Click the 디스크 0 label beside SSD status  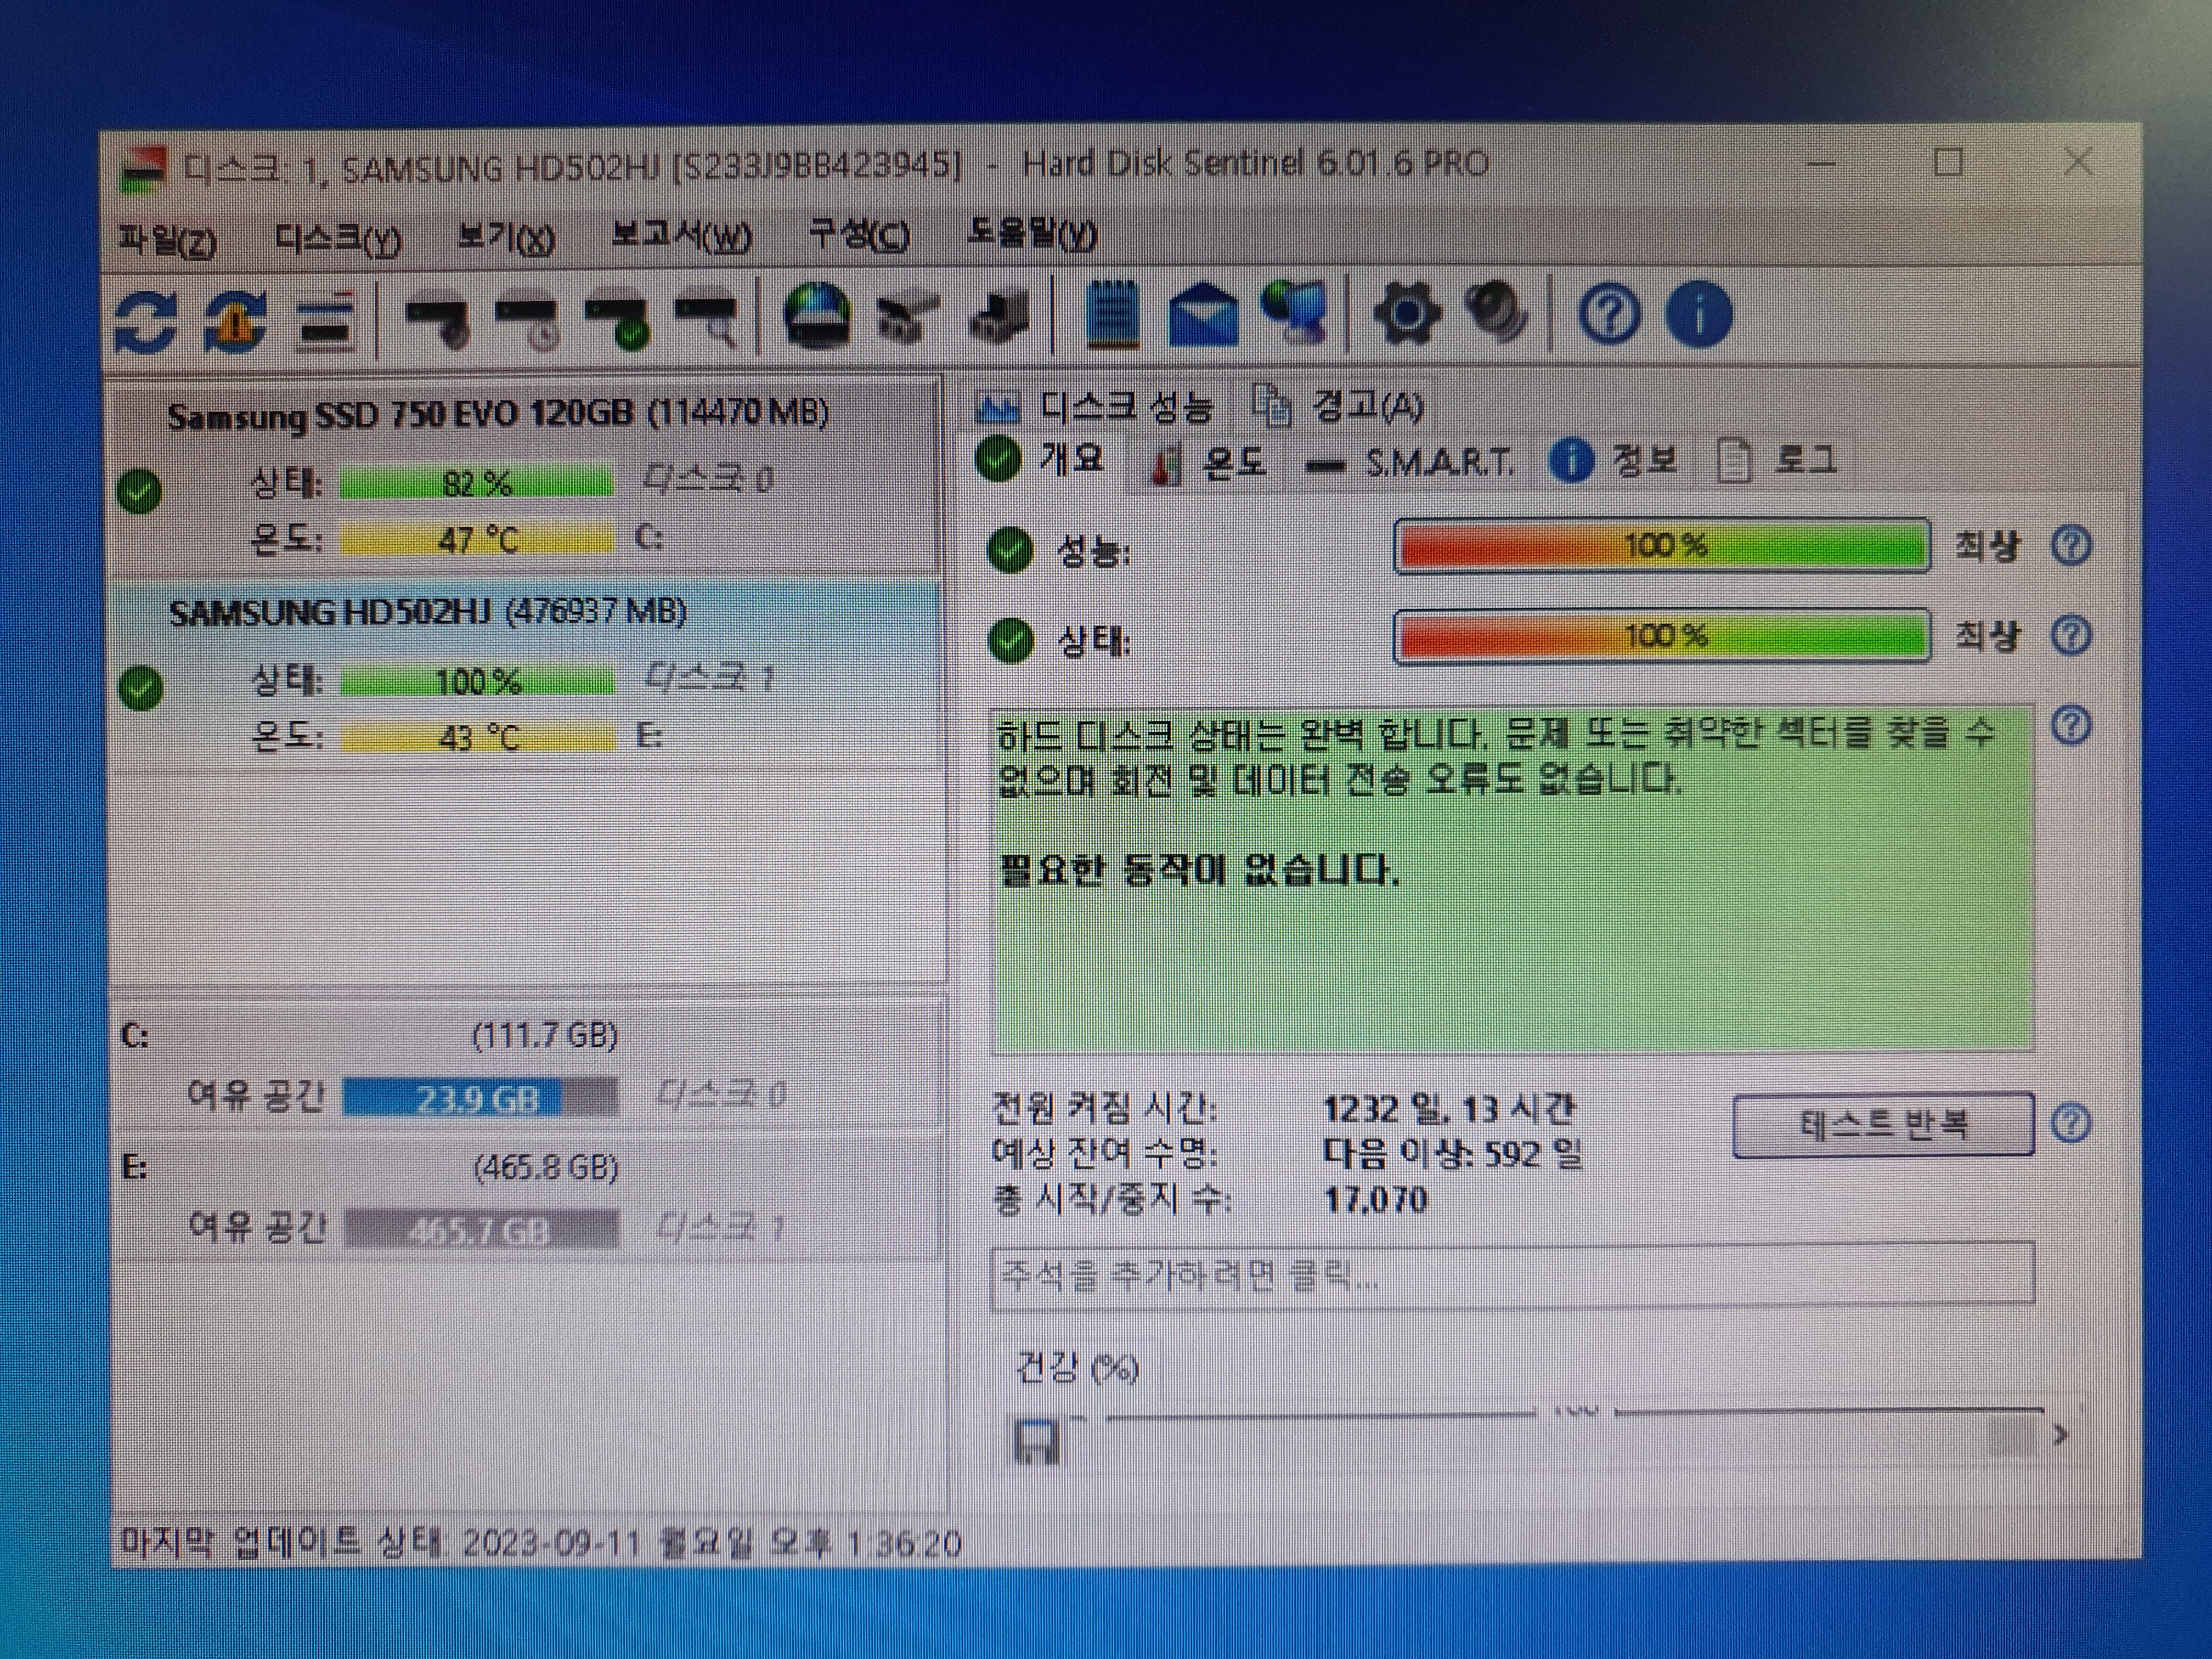(708, 480)
